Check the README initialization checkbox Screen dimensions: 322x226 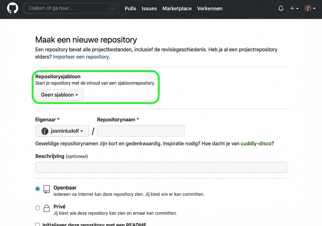click(37, 225)
